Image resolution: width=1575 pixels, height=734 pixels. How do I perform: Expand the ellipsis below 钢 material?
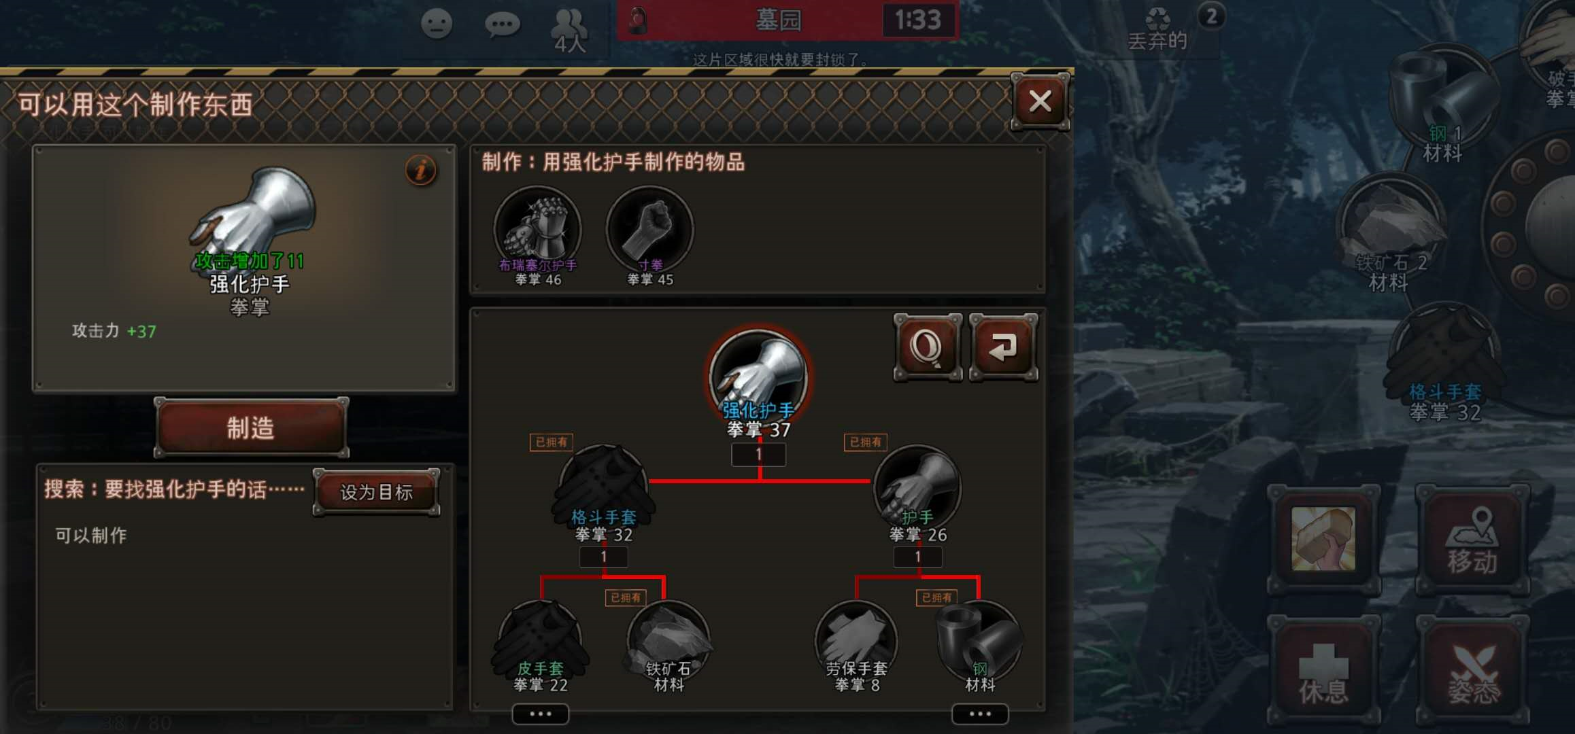[x=980, y=714]
